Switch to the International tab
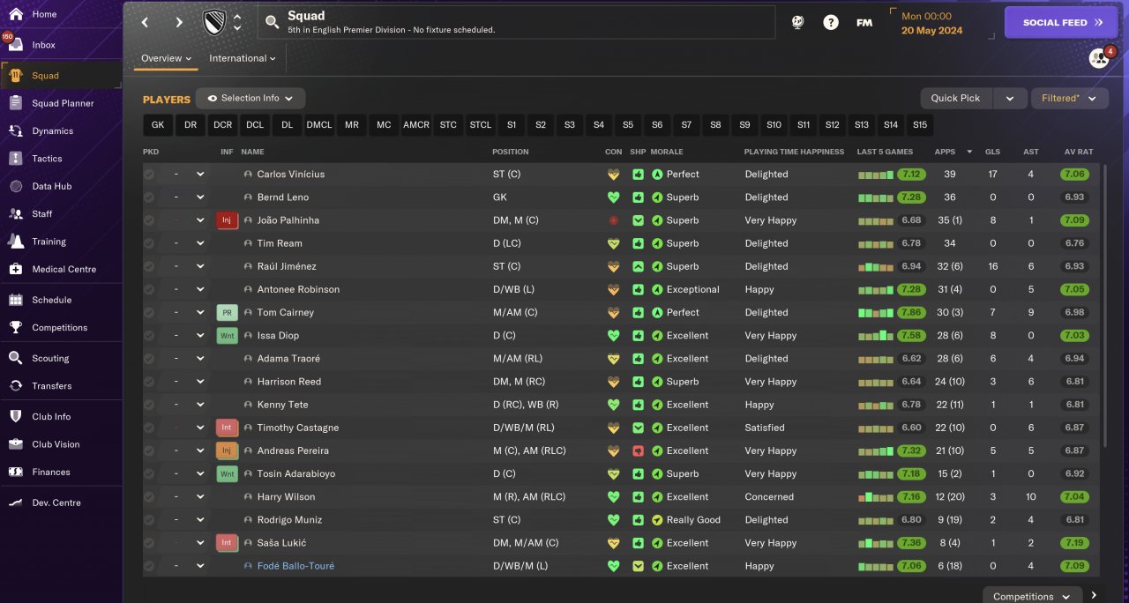This screenshot has height=603, width=1129. click(x=242, y=58)
